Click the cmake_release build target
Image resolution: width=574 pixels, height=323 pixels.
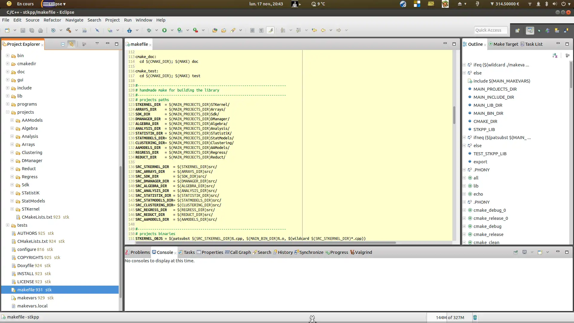point(488,234)
